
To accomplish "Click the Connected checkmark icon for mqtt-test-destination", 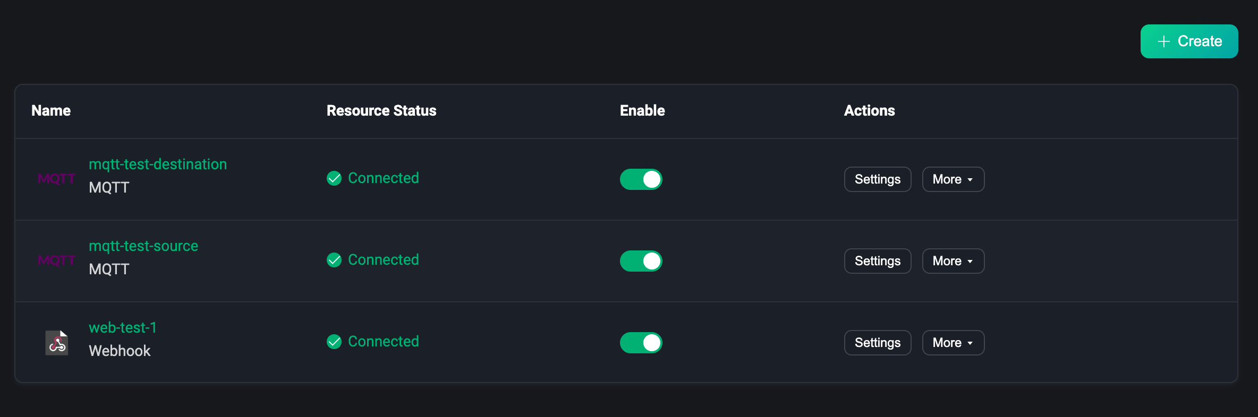I will pyautogui.click(x=334, y=178).
